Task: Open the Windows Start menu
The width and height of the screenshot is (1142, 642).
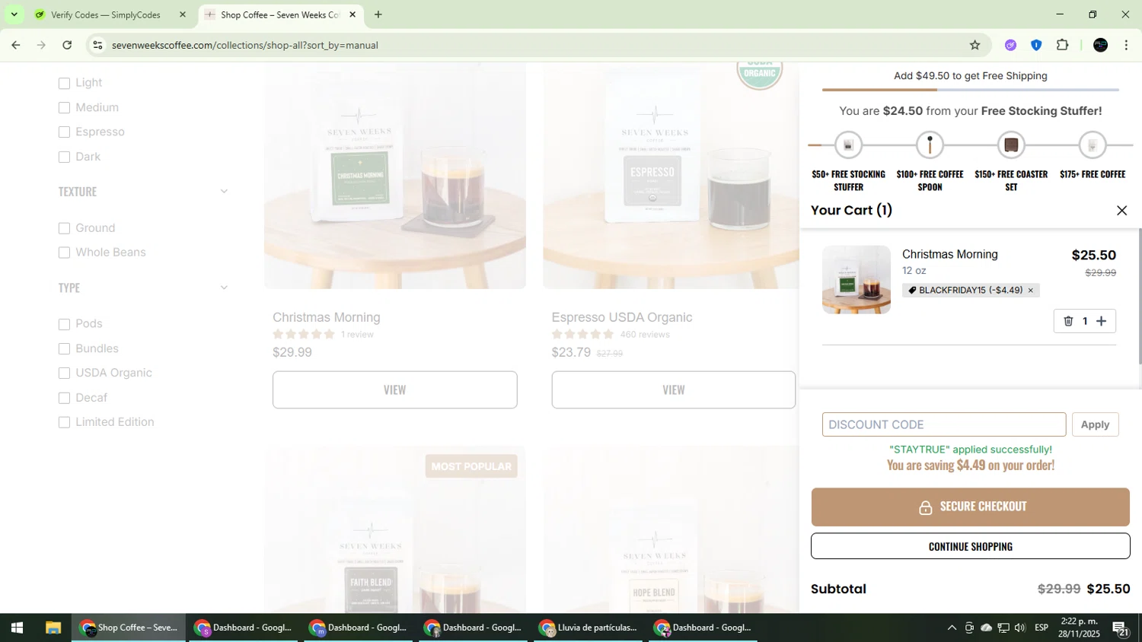Action: point(17,628)
